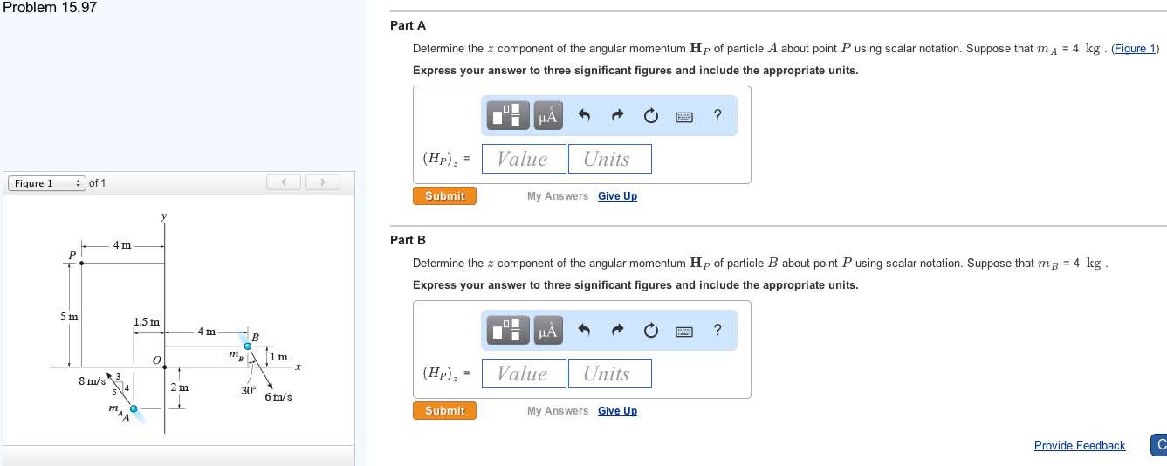Show keyboard shortcuts for Part B

684,330
